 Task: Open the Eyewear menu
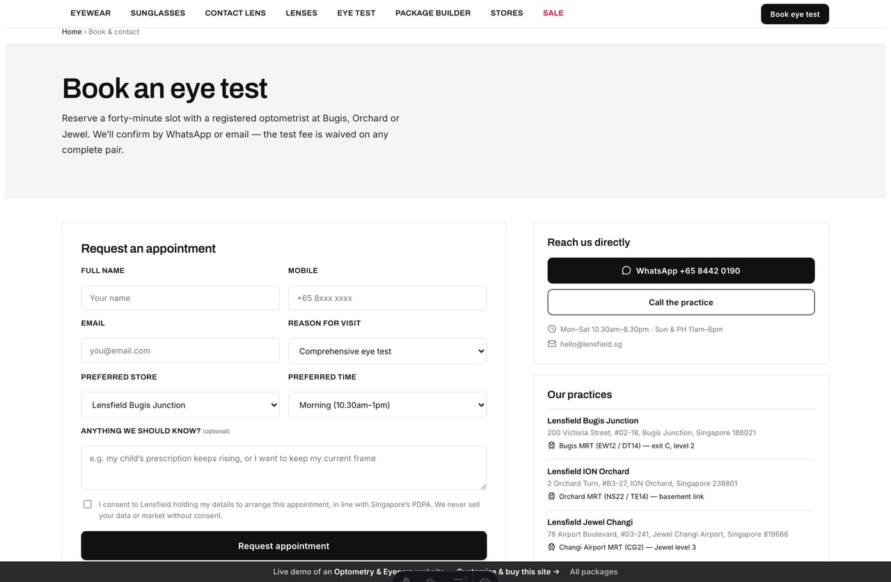click(x=90, y=13)
